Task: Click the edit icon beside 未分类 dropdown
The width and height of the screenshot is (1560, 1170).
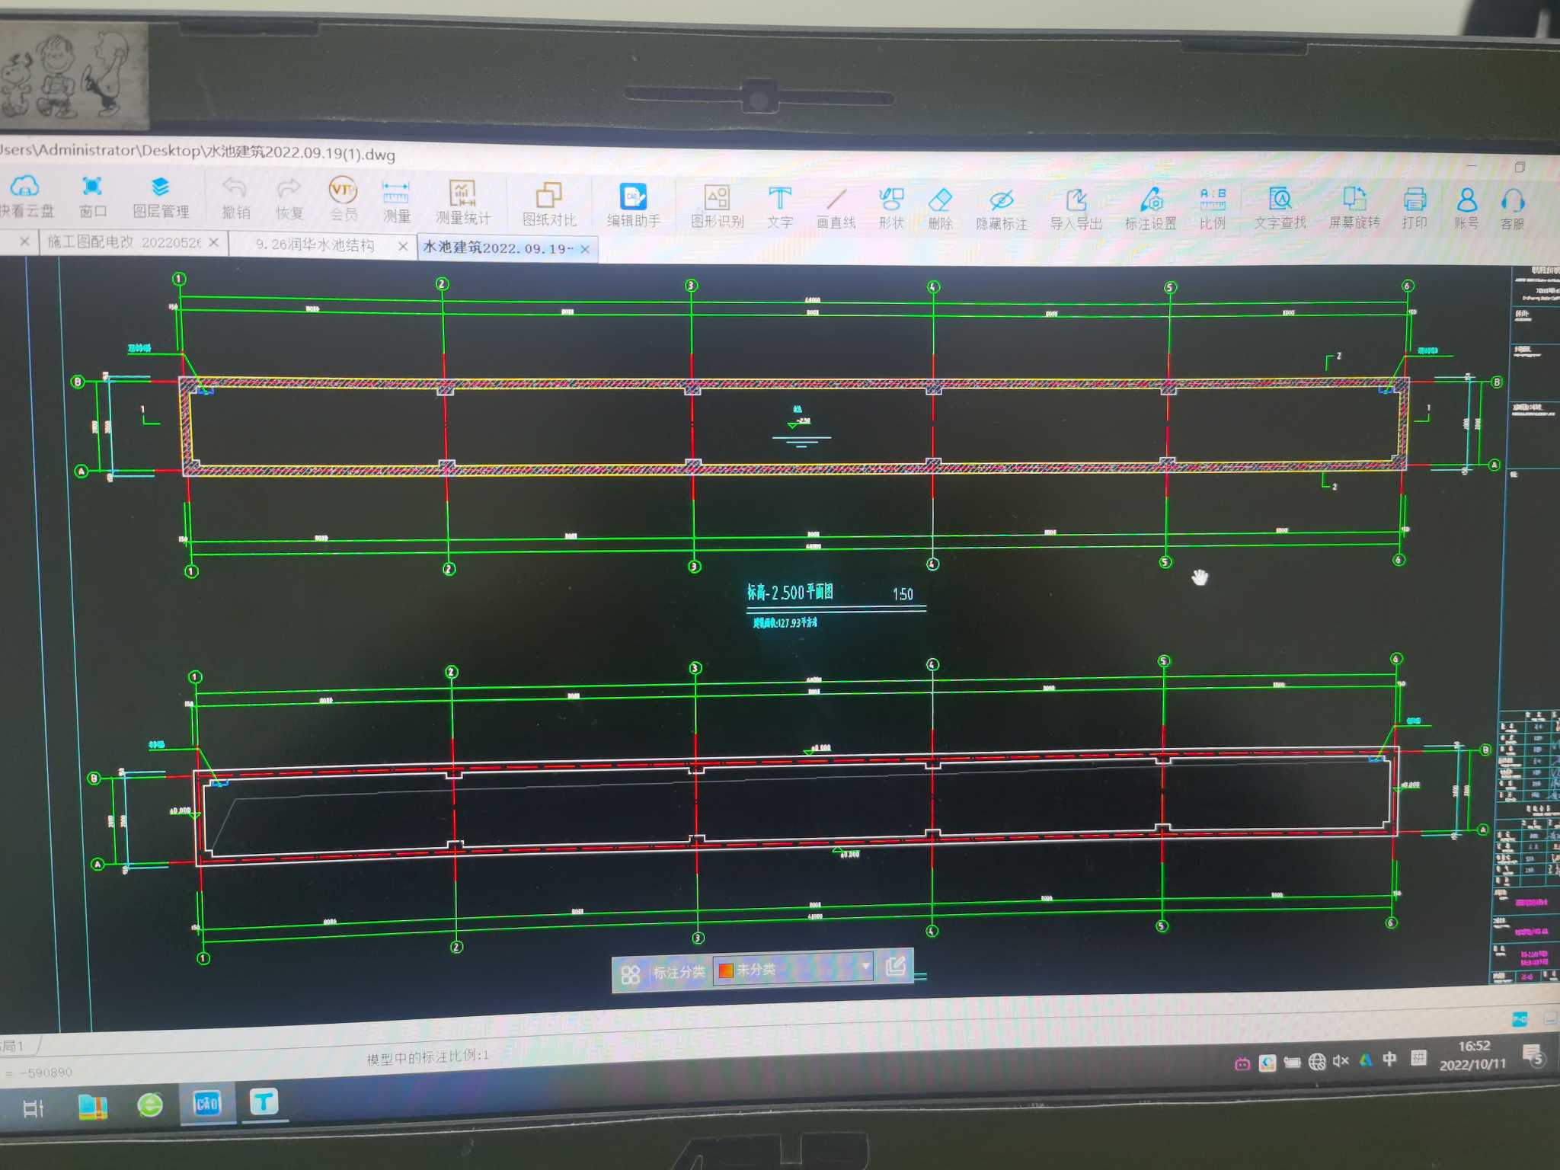Action: pos(896,966)
